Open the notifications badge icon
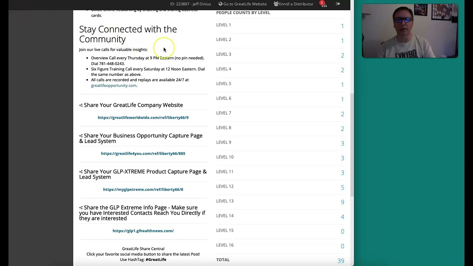The height and width of the screenshot is (266, 473). point(322,3)
